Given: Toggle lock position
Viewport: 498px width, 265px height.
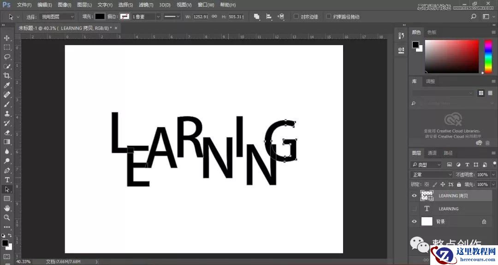Looking at the screenshot, I should [443, 184].
